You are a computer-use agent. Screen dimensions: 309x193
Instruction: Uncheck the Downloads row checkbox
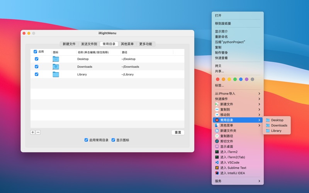click(x=36, y=66)
